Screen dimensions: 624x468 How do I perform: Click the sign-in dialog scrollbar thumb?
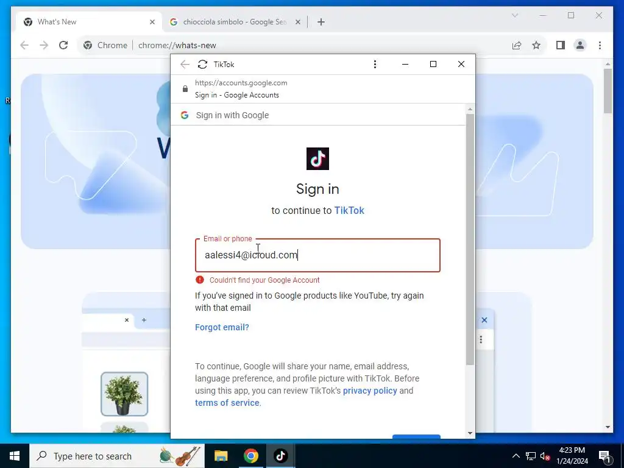470,239
